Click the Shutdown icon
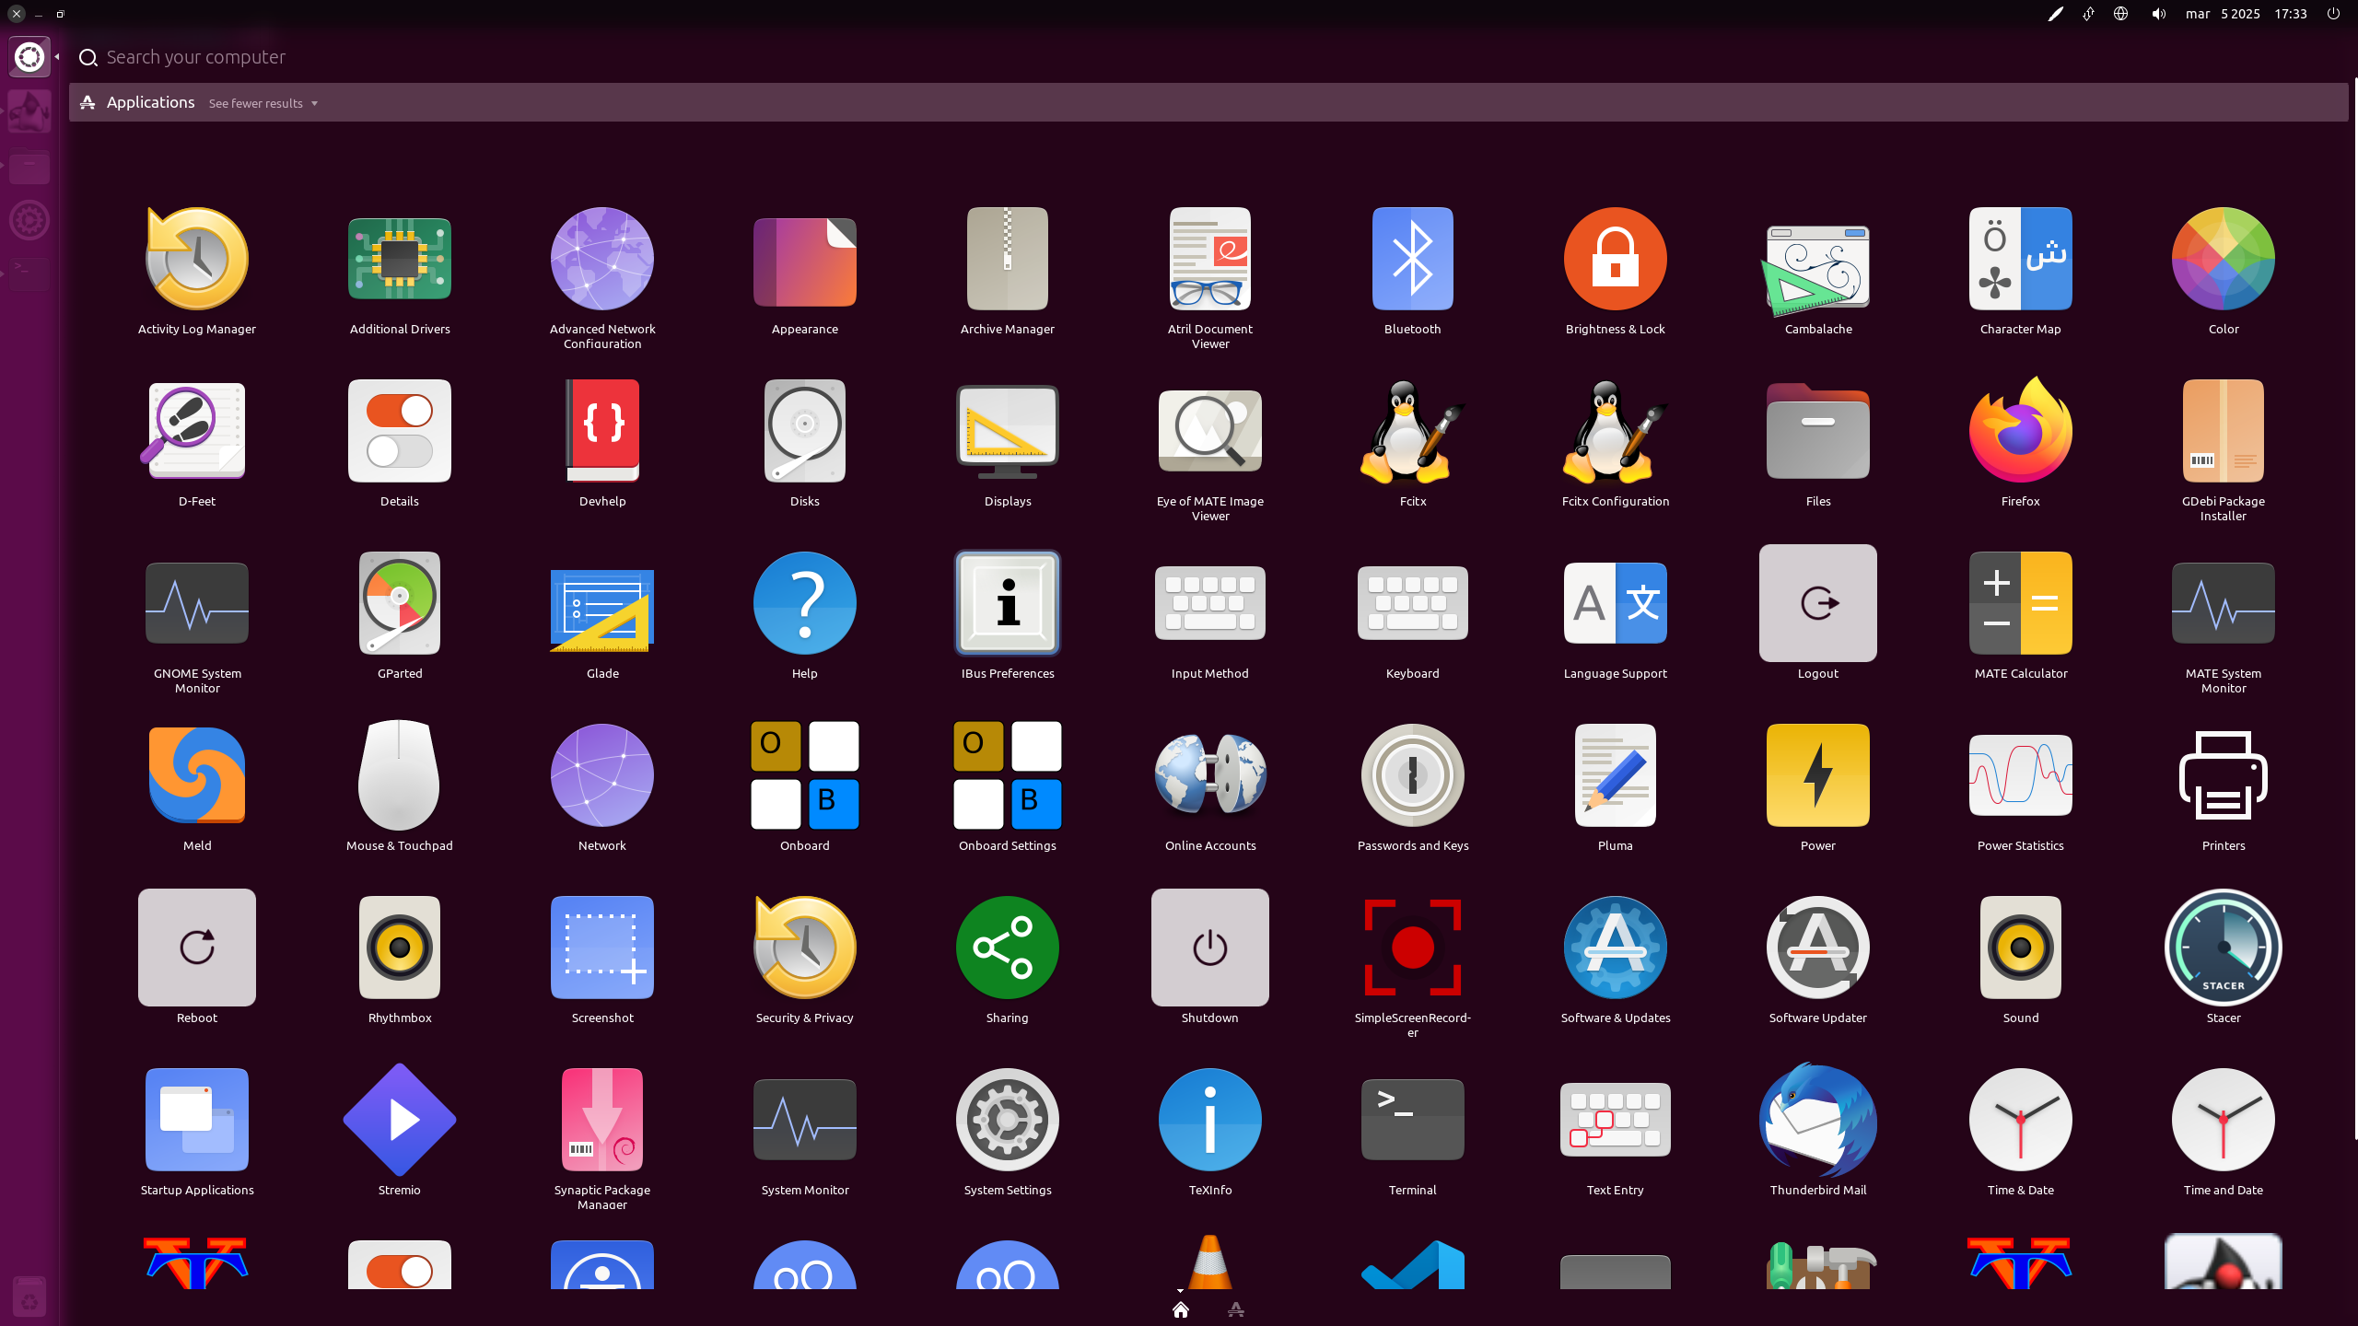Image resolution: width=2358 pixels, height=1326 pixels. pos(1209,948)
